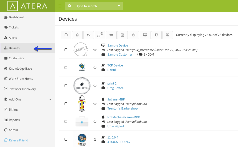Open the search scope dropdown arrow
Viewport: 238px width, 147px height.
119,6
